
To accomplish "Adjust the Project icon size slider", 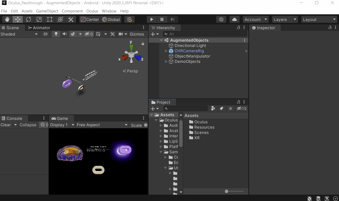I will [x=227, y=191].
